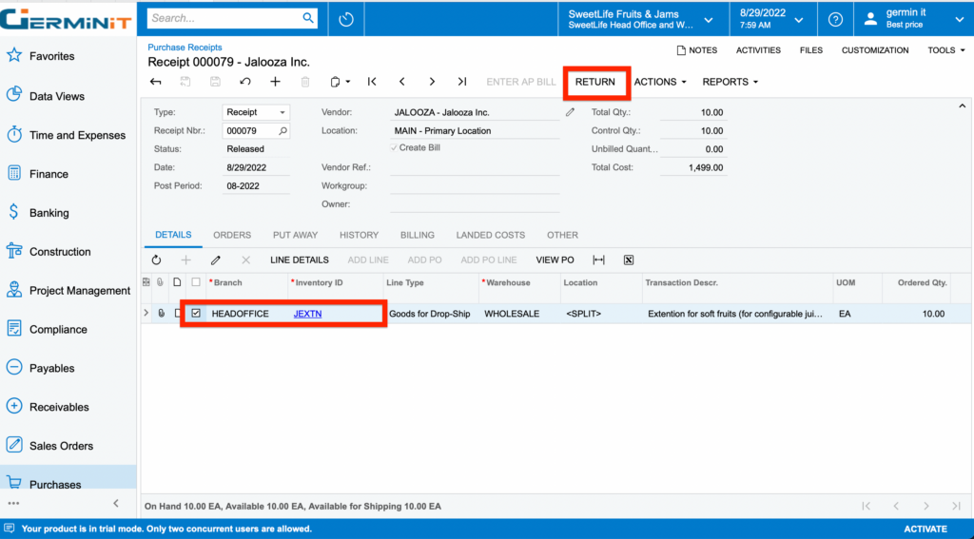
Task: Open the Type dropdown
Action: pos(282,113)
